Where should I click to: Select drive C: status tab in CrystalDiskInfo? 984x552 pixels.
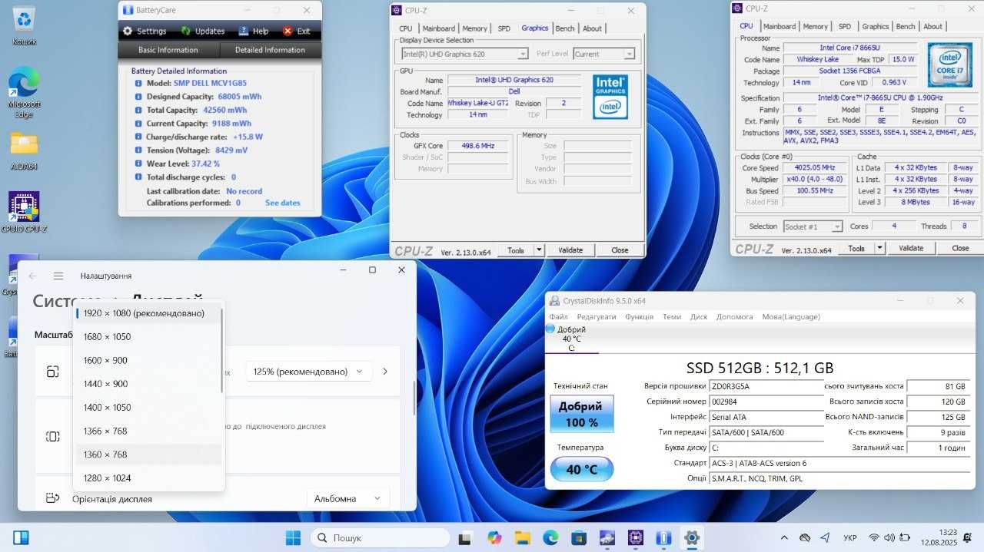click(571, 339)
